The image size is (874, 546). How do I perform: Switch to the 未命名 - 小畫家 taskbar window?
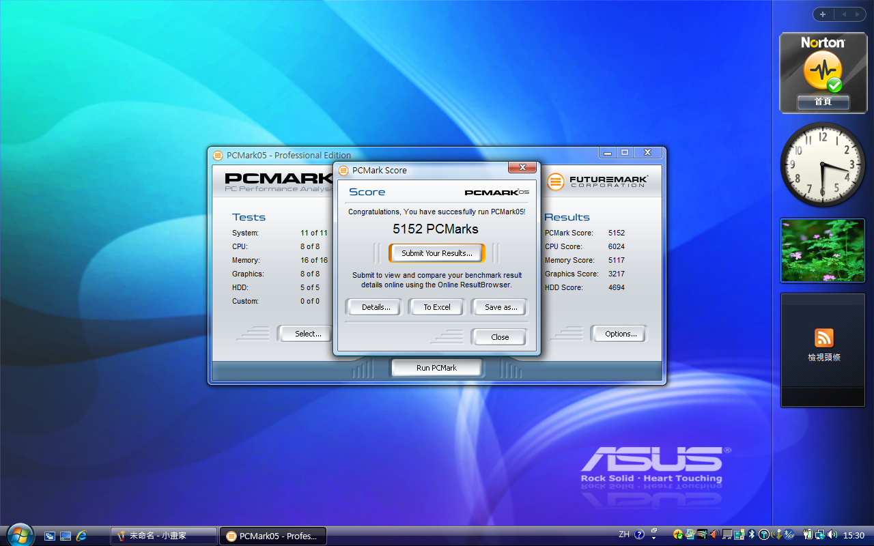[164, 536]
